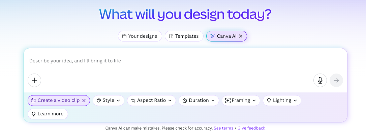Image resolution: width=366 pixels, height=140 pixels.
Task: Expand the Style dropdown chevron
Action: point(118,101)
